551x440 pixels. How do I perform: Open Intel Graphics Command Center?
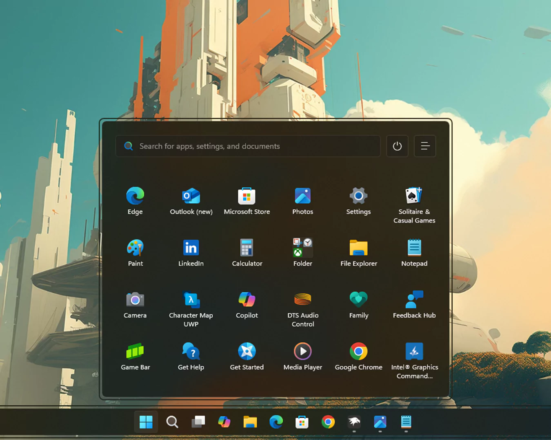pyautogui.click(x=414, y=361)
